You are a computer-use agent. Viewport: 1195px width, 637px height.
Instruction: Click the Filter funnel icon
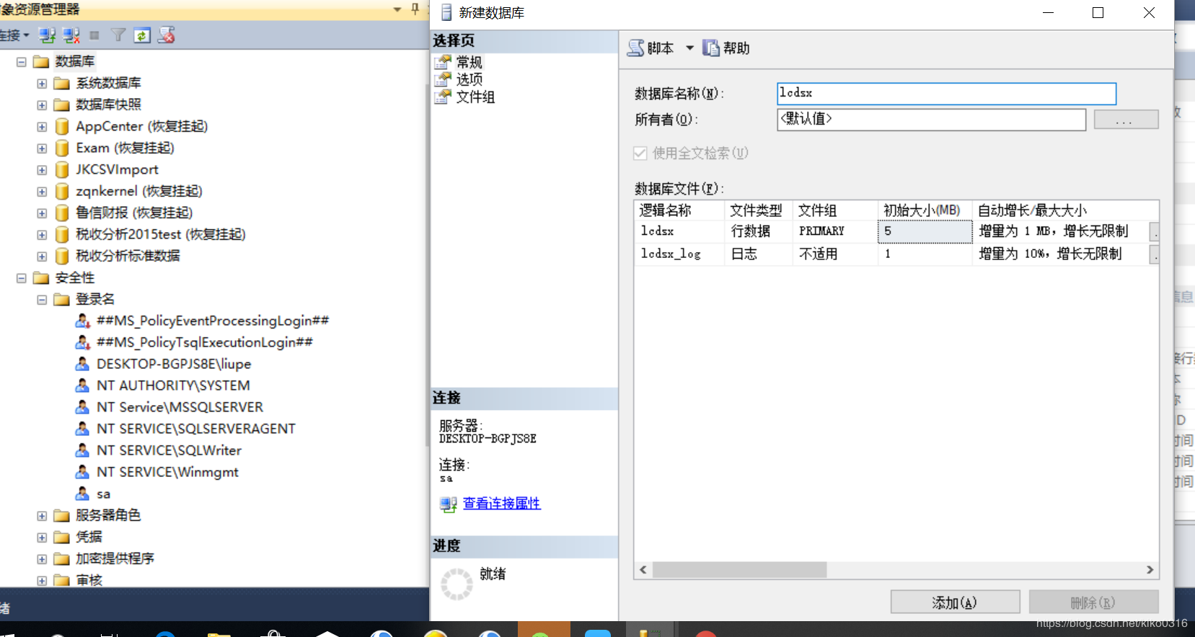[118, 35]
